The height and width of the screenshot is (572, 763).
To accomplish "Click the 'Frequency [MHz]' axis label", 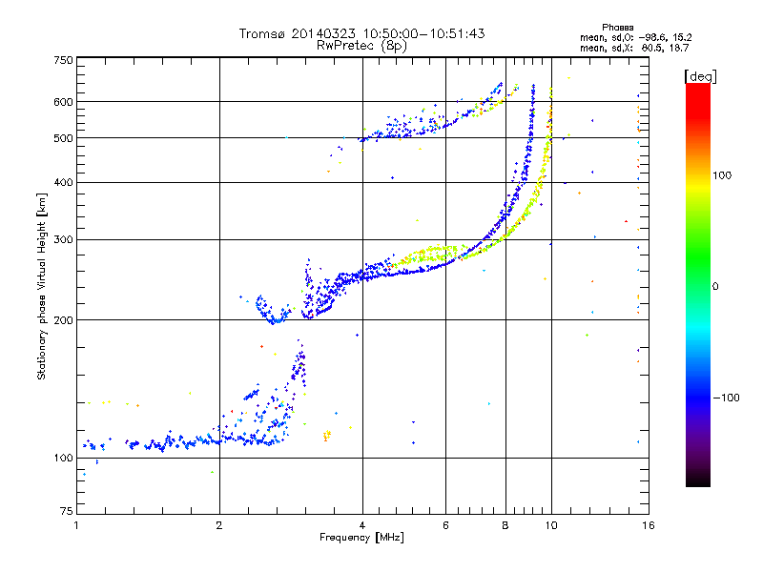I will tap(361, 538).
